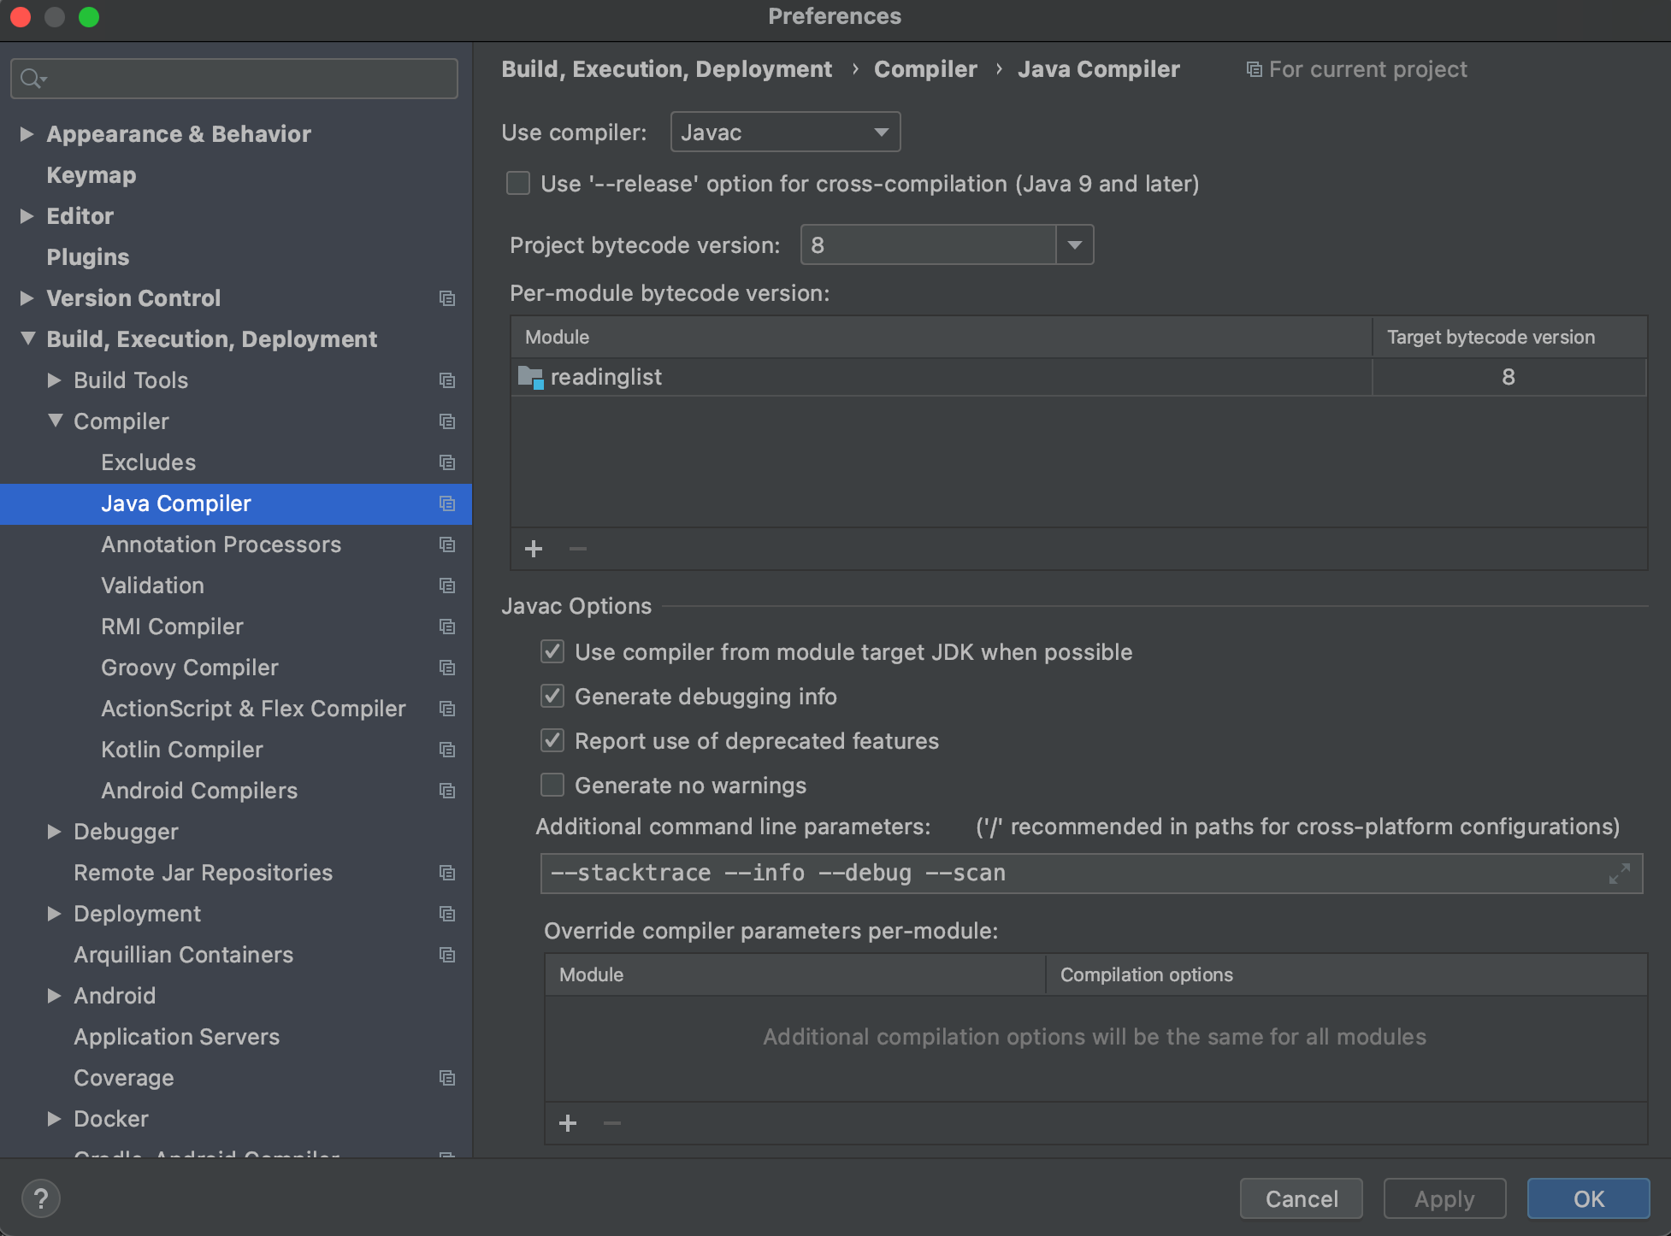The image size is (1671, 1236).
Task: Open Project bytecode version dropdown arrow
Action: [1074, 245]
